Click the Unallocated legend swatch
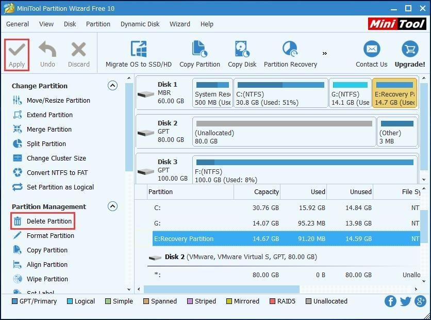The height and width of the screenshot is (320, 431). (309, 301)
